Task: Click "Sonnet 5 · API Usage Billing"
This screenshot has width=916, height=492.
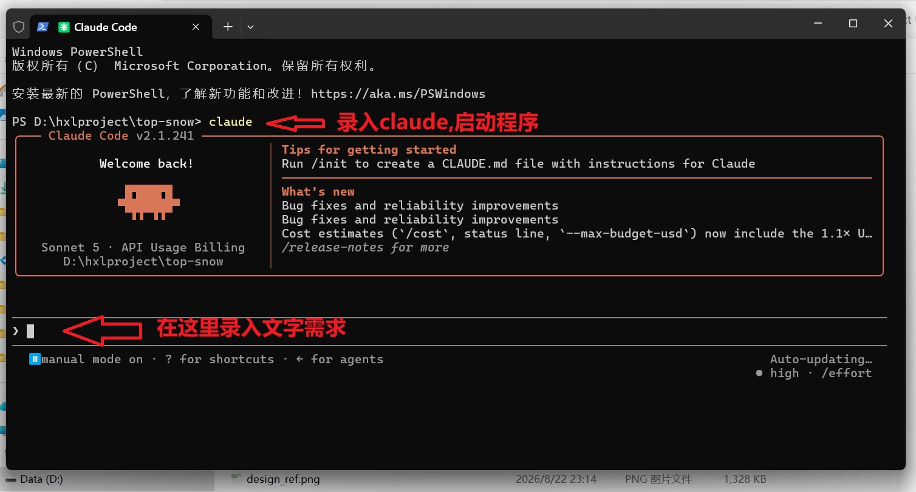Action: 143,248
